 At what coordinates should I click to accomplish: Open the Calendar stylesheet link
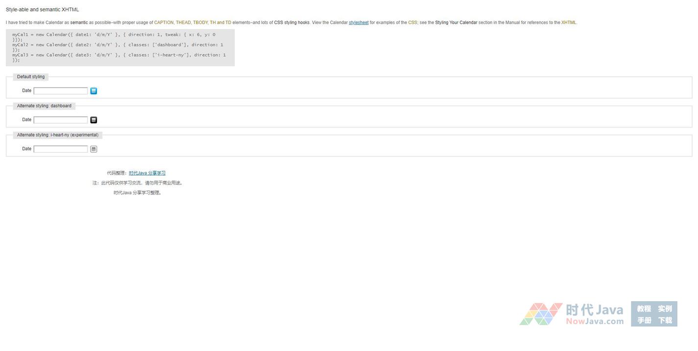pos(359,22)
